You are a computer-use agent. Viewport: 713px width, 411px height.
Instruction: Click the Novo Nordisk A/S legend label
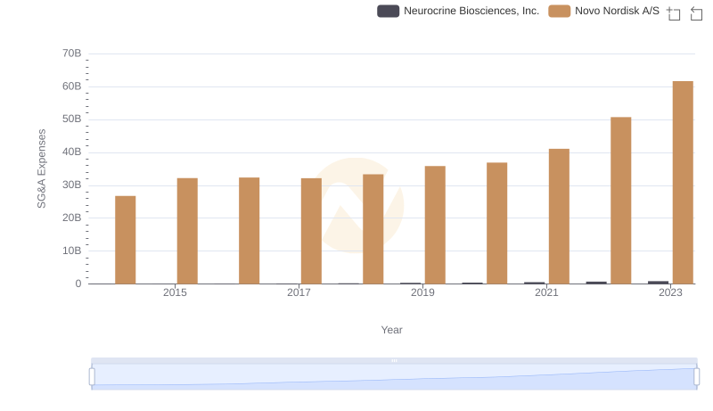click(x=617, y=11)
